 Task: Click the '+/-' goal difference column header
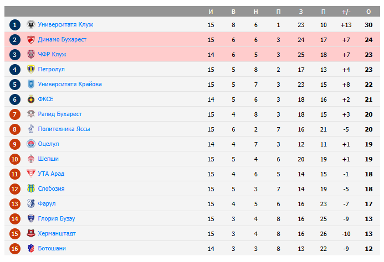point(346,12)
